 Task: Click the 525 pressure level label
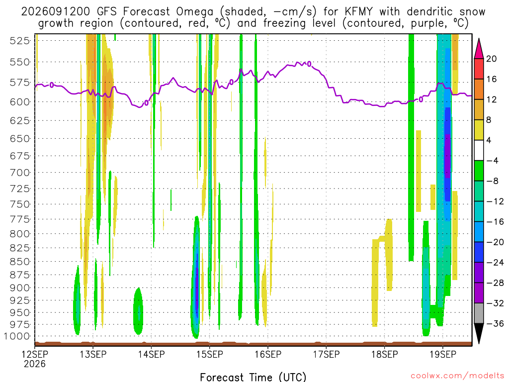pos(20,41)
